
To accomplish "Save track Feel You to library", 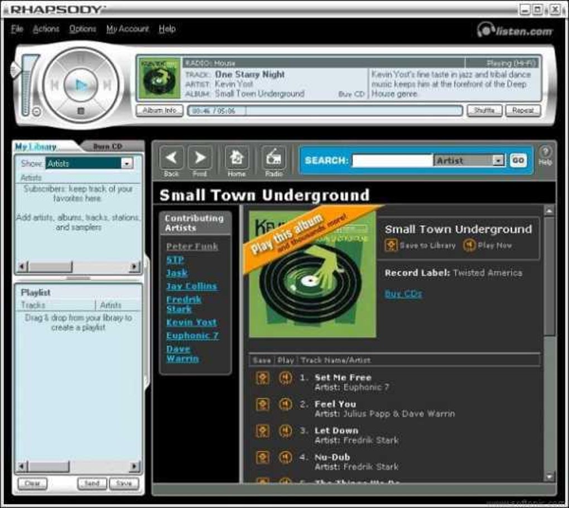I will (x=262, y=404).
